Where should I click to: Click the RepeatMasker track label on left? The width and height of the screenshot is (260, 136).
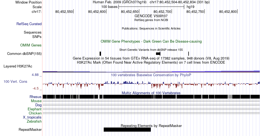30,129
